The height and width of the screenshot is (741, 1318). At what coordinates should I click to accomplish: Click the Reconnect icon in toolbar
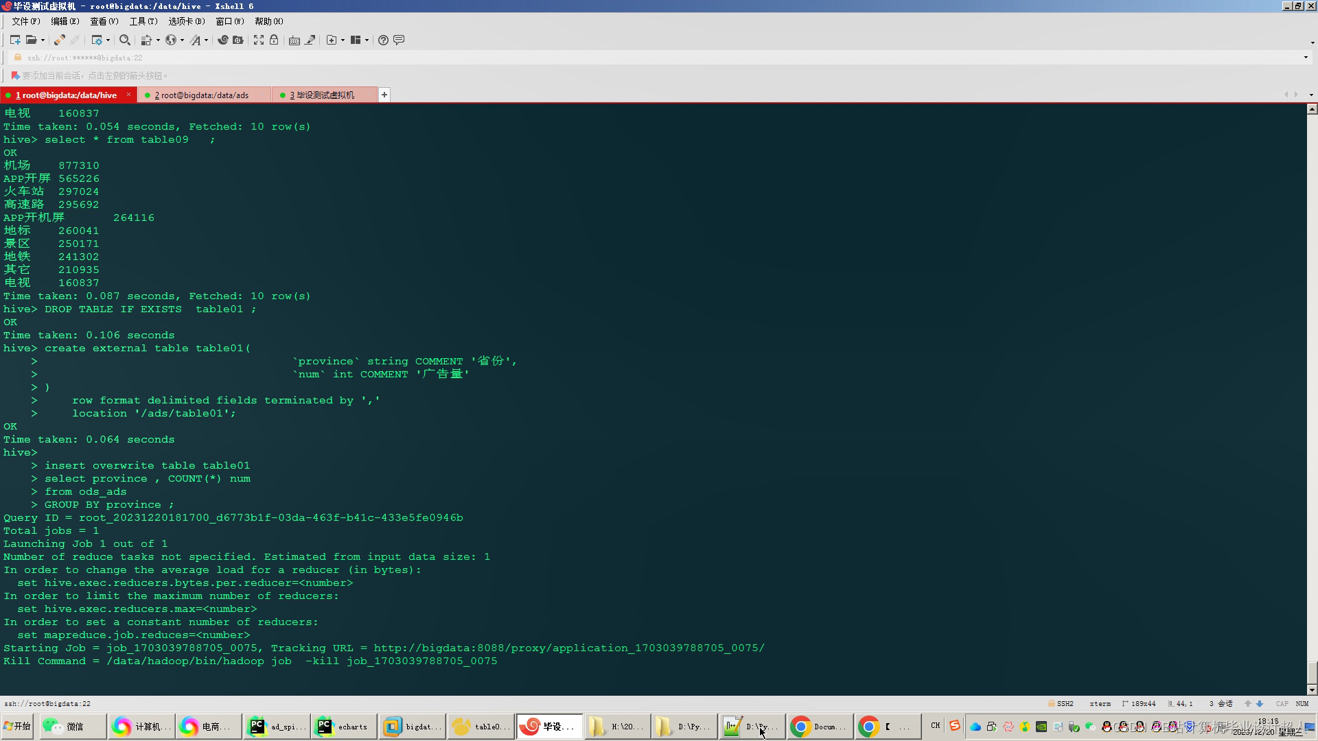60,40
